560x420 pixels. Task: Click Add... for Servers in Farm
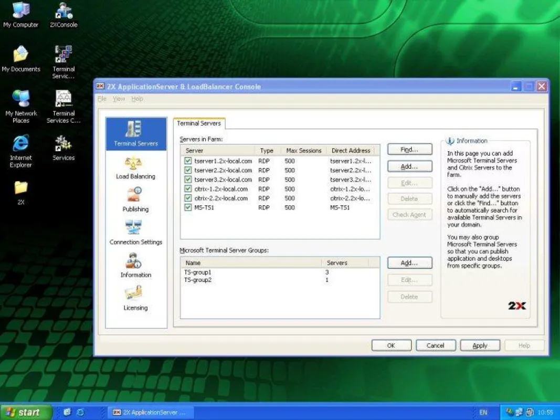click(410, 166)
